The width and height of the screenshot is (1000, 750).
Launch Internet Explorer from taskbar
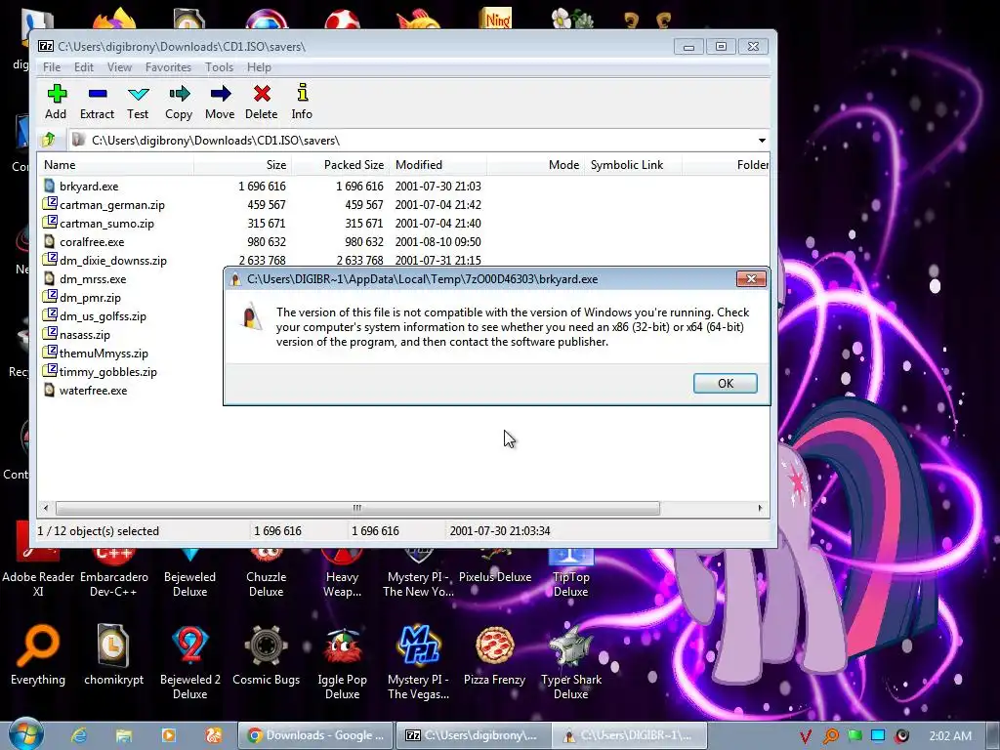click(79, 735)
